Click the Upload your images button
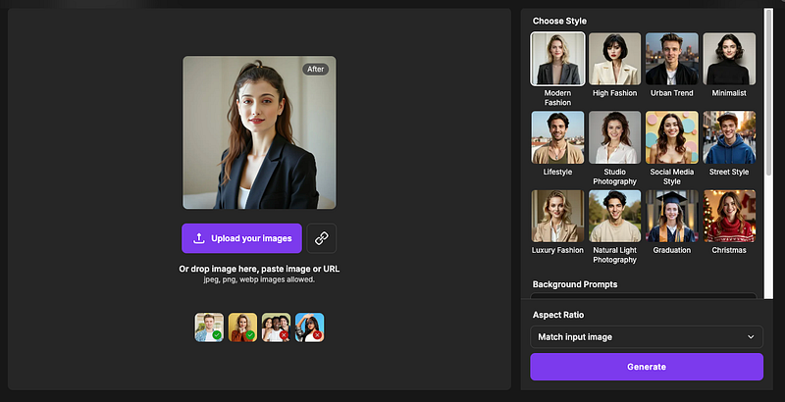 (x=241, y=238)
